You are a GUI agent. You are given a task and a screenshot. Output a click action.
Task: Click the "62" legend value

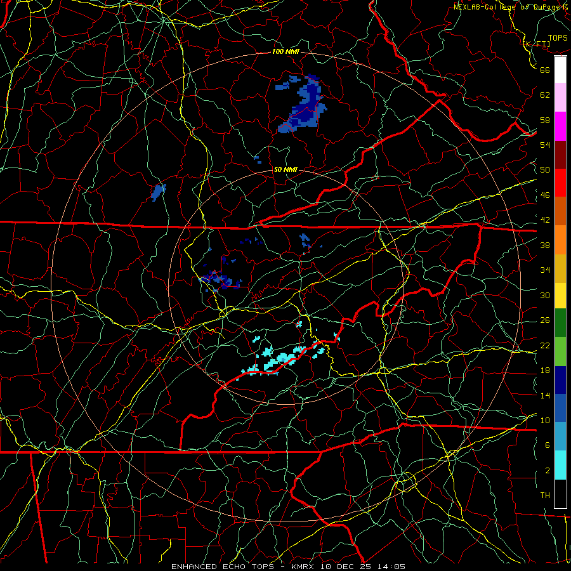pos(545,95)
